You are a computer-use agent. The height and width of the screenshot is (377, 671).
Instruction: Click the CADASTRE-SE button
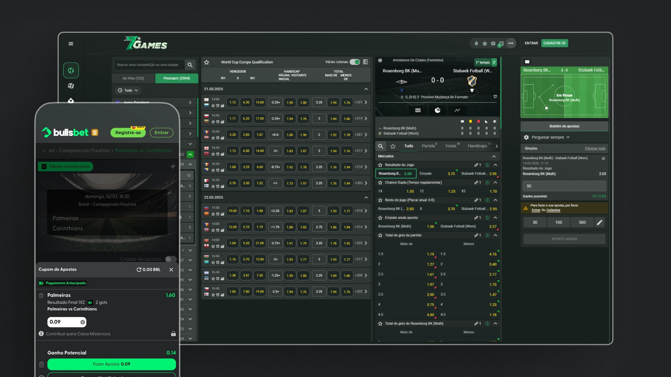pos(555,43)
